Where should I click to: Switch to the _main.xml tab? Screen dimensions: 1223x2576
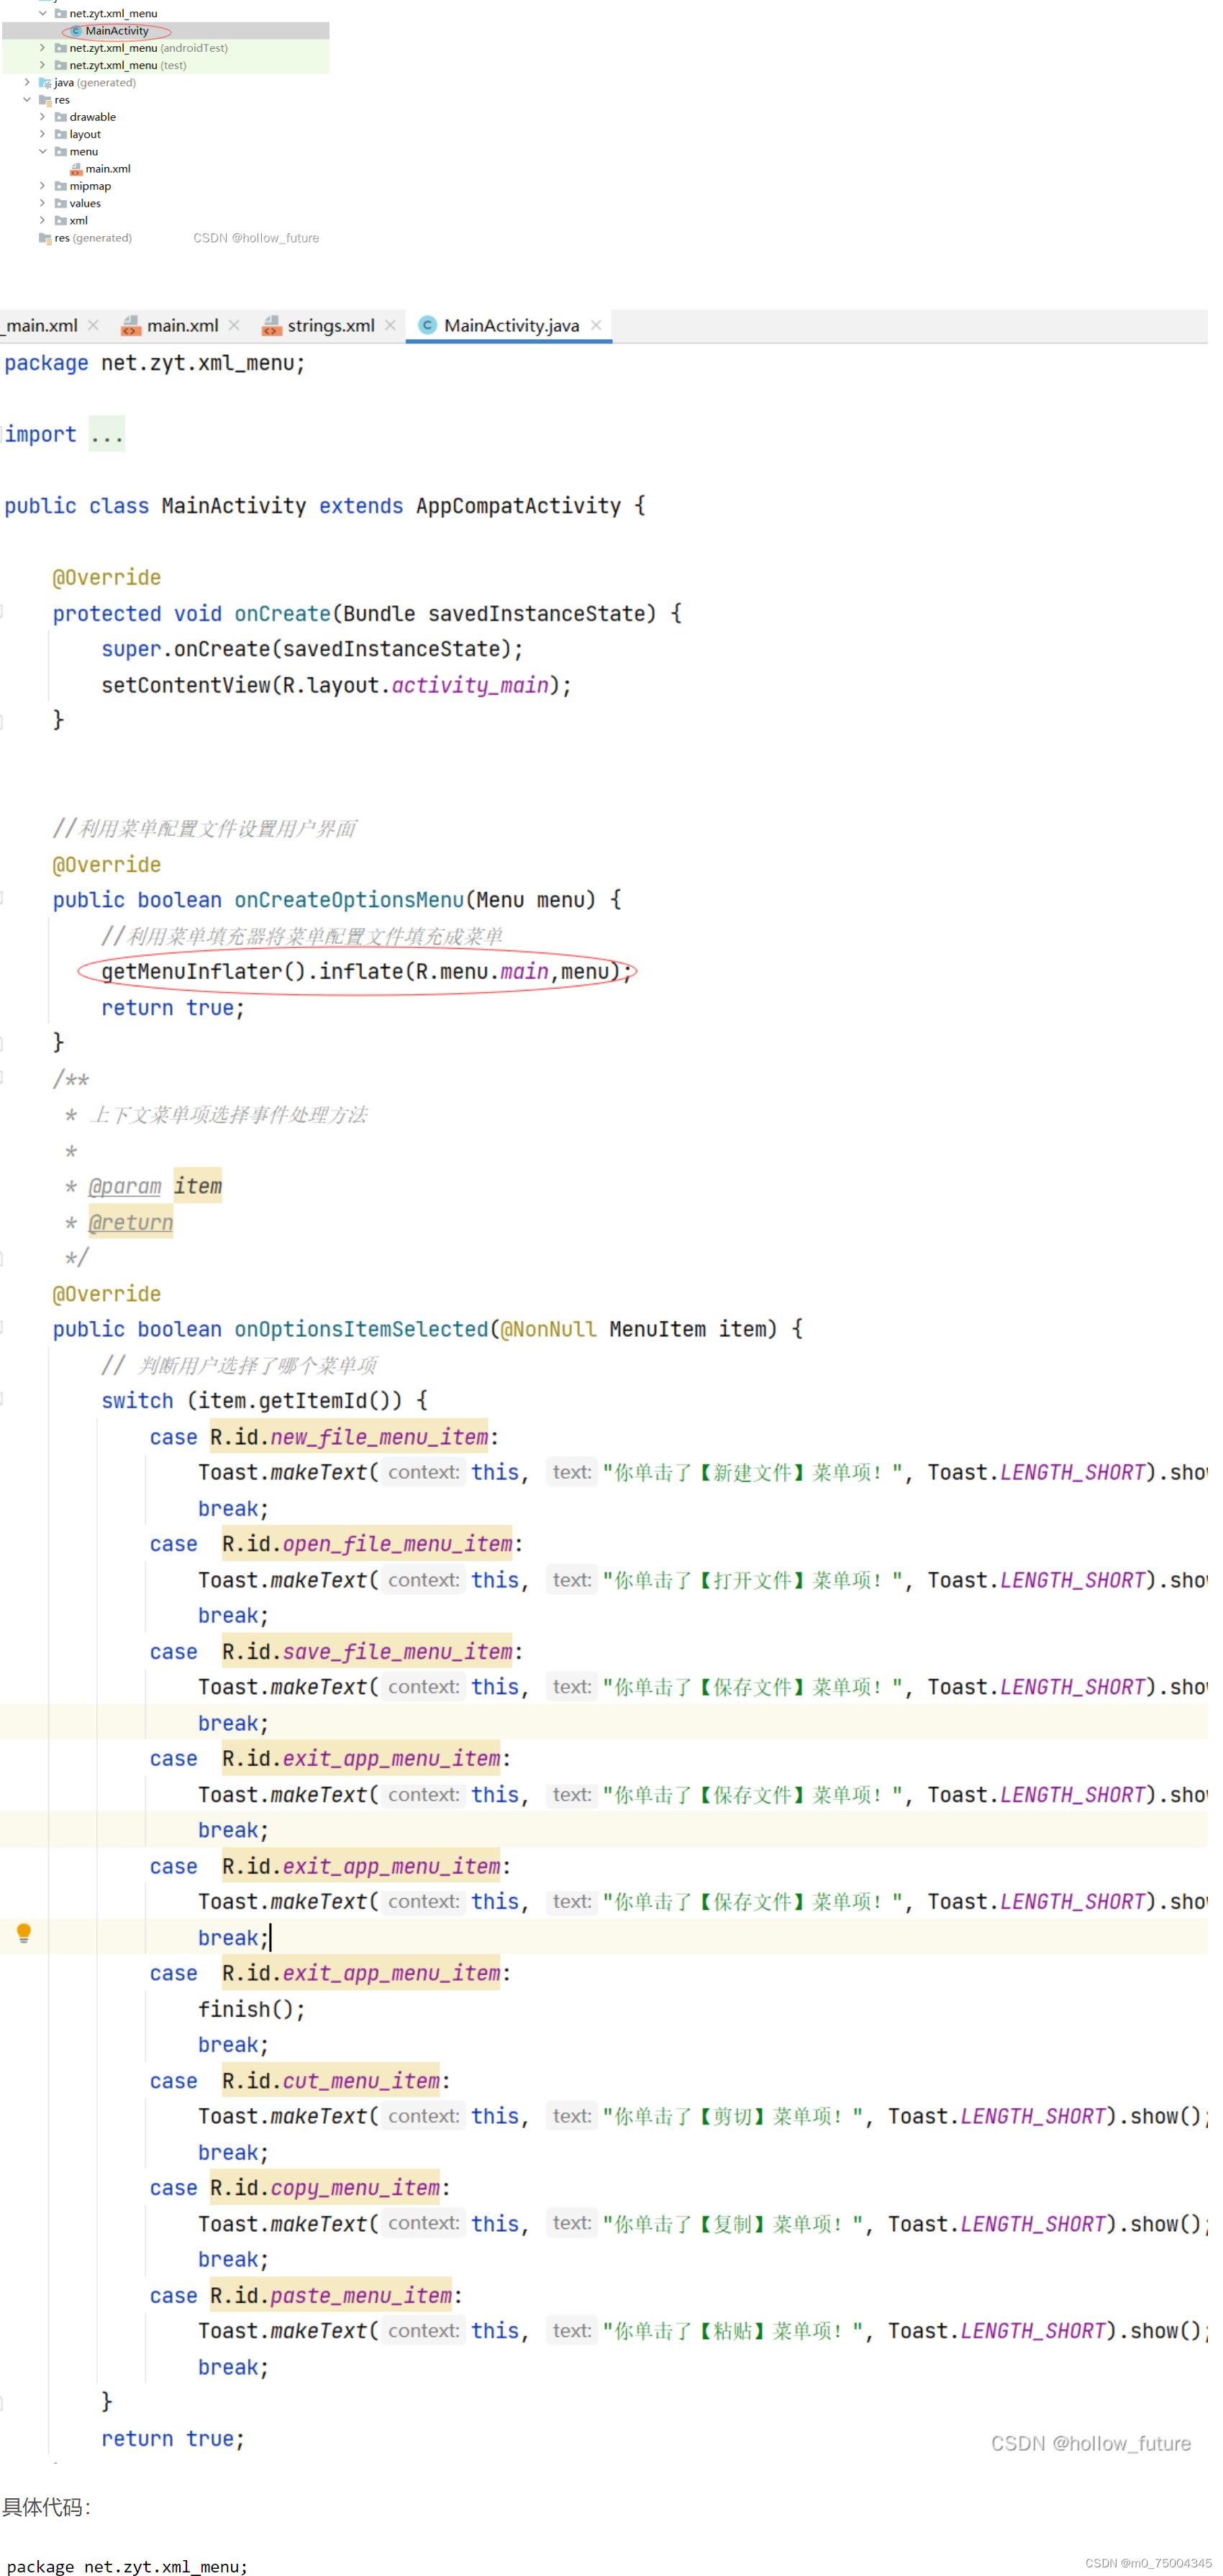coord(41,325)
